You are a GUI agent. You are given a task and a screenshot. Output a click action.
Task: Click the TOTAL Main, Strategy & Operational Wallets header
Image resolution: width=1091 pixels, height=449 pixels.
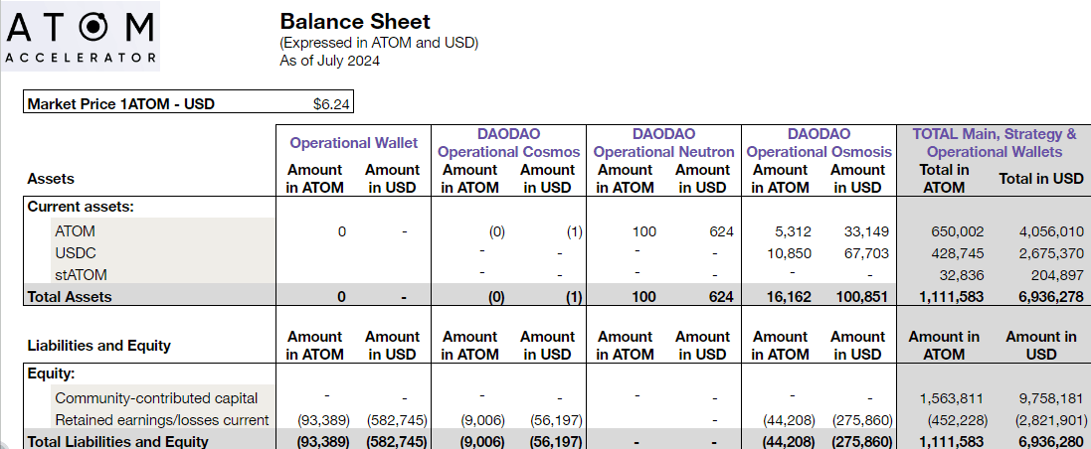(x=994, y=143)
